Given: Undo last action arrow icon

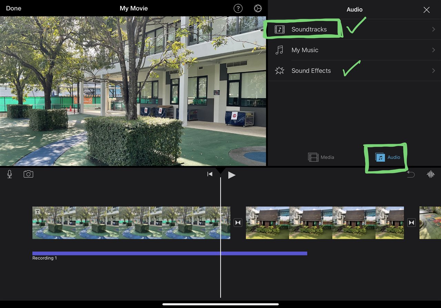Looking at the screenshot, I should point(411,174).
